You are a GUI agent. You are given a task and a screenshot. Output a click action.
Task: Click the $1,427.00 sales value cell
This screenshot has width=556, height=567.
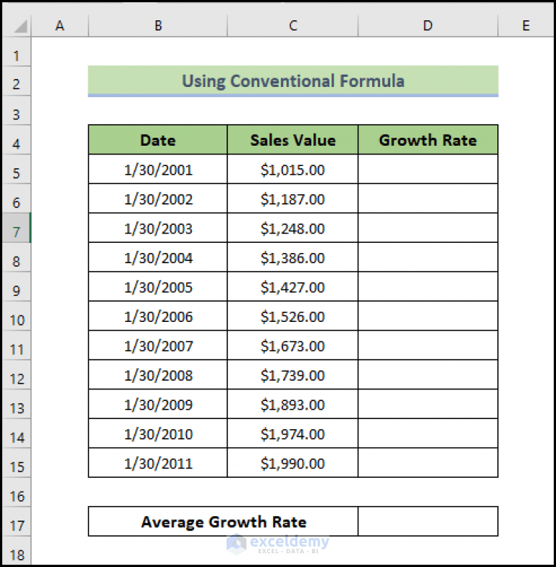[x=292, y=286]
